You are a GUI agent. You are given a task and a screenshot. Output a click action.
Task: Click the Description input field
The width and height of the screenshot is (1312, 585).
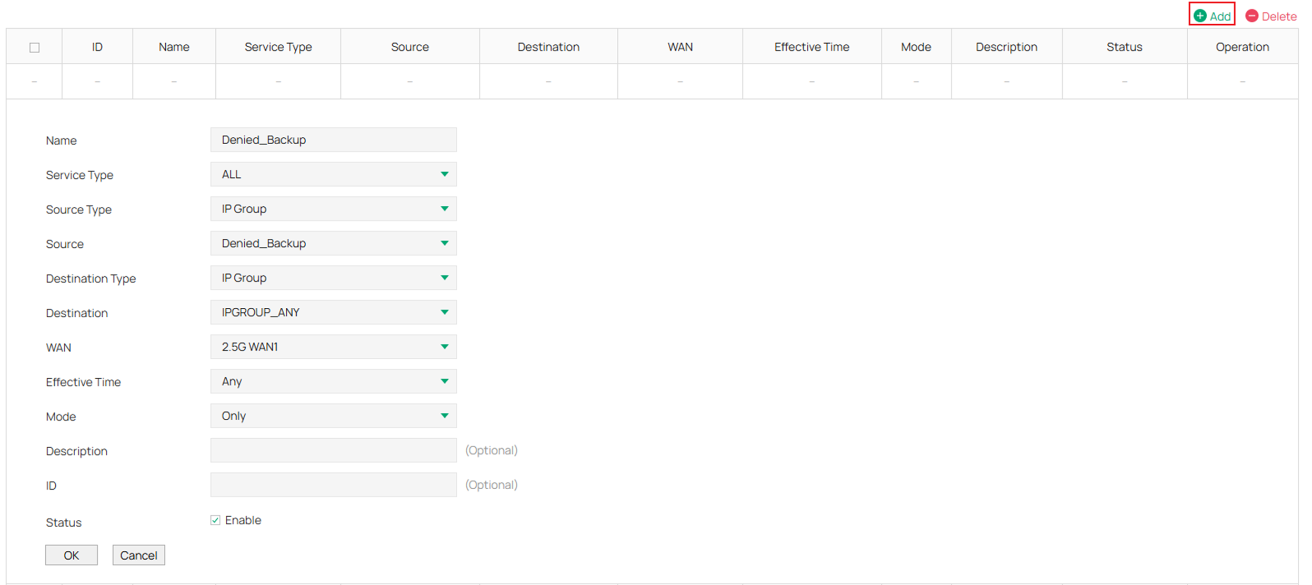point(334,450)
